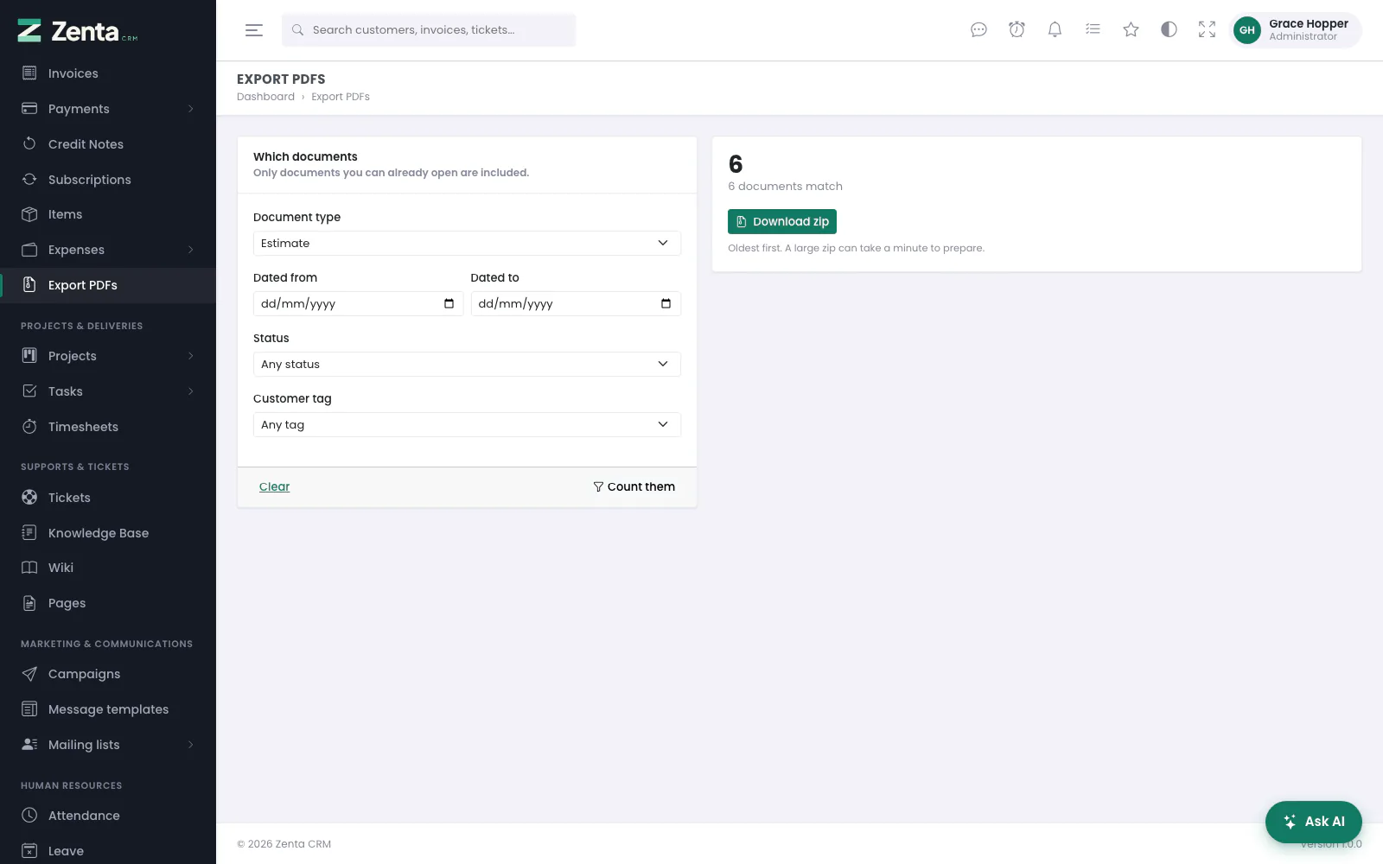Navigate to Subscriptions
The image size is (1383, 864).
pyautogui.click(x=108, y=180)
